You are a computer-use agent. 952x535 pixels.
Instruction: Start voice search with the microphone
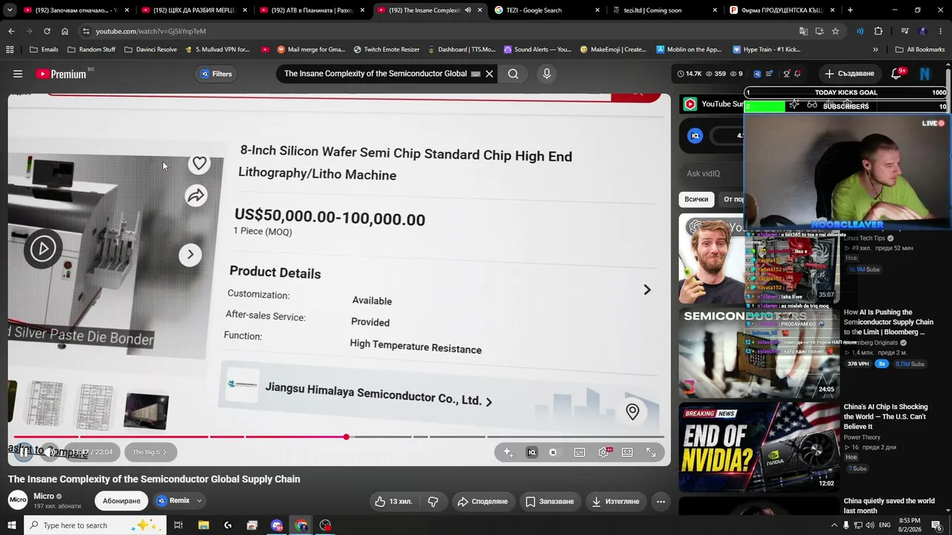point(547,74)
